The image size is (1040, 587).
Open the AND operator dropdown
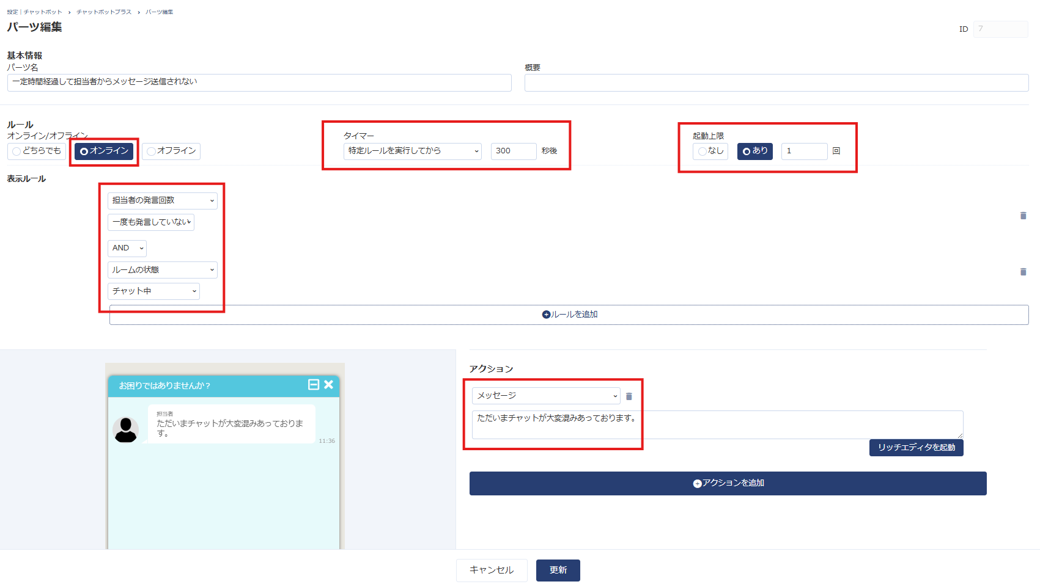[x=127, y=248]
